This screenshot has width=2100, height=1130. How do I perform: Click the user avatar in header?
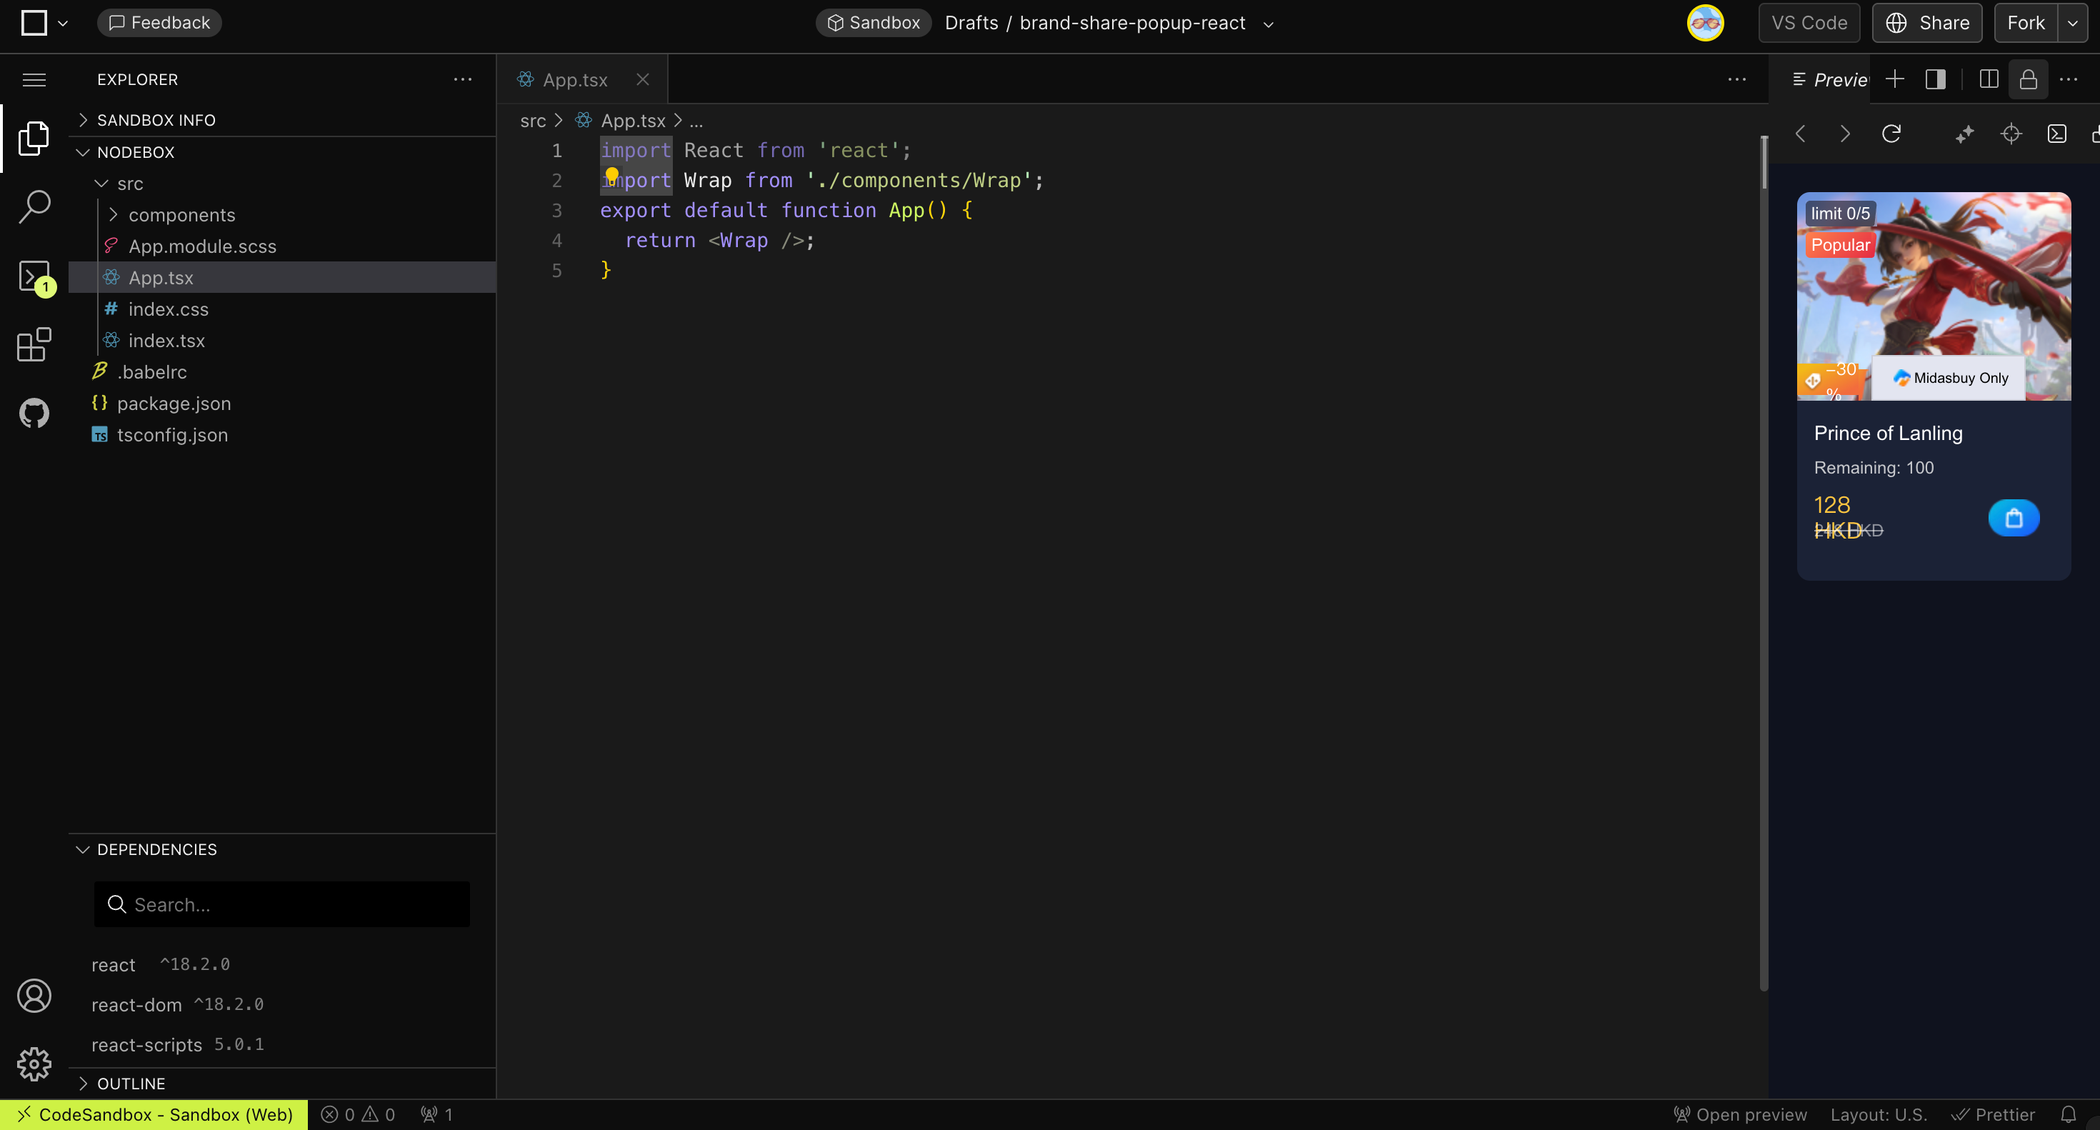[x=1704, y=23]
